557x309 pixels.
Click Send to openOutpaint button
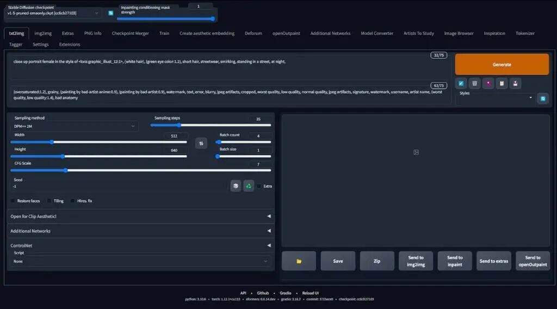[x=533, y=261]
